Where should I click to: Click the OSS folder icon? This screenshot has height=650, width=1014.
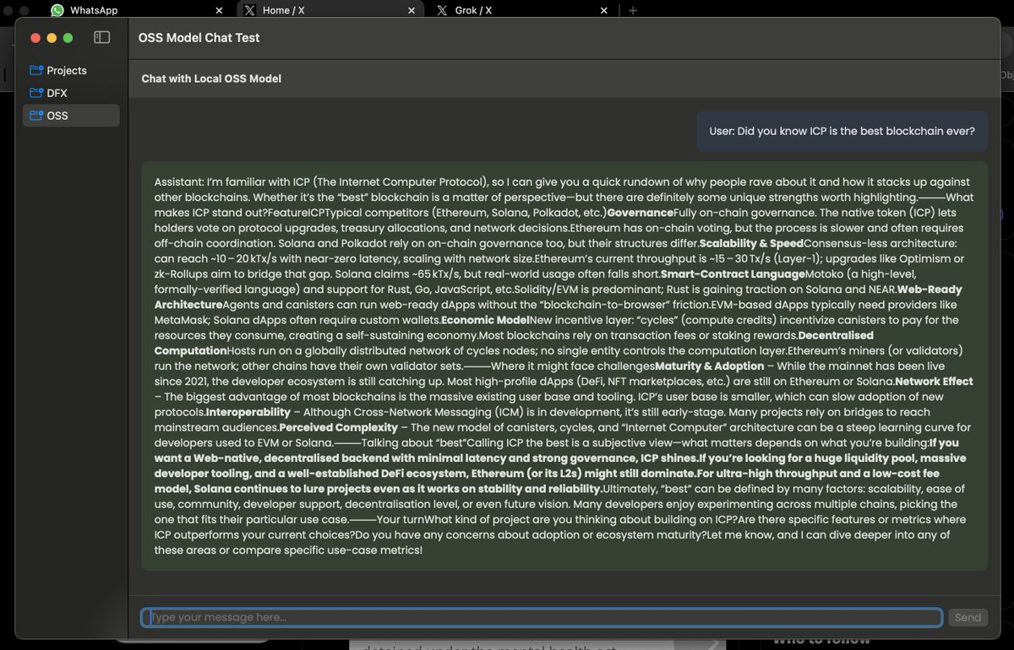(35, 116)
